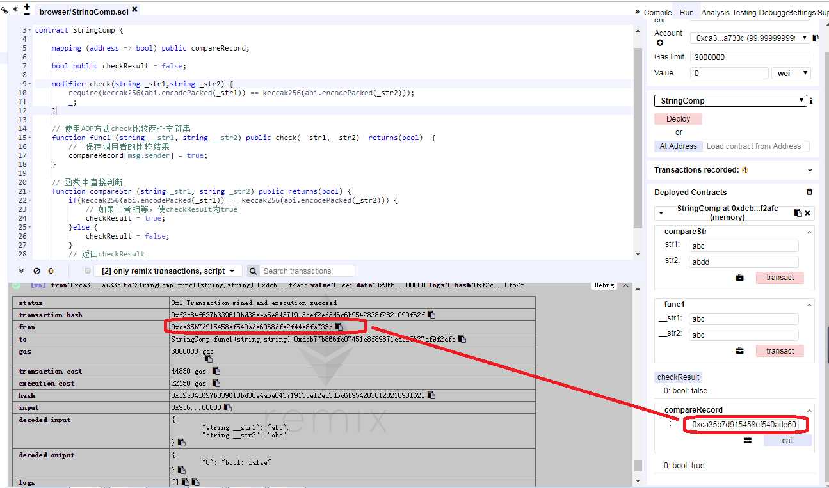Copy func1 parameters with clipboard icon
Viewport: 829px width, 488px height.
(x=740, y=351)
